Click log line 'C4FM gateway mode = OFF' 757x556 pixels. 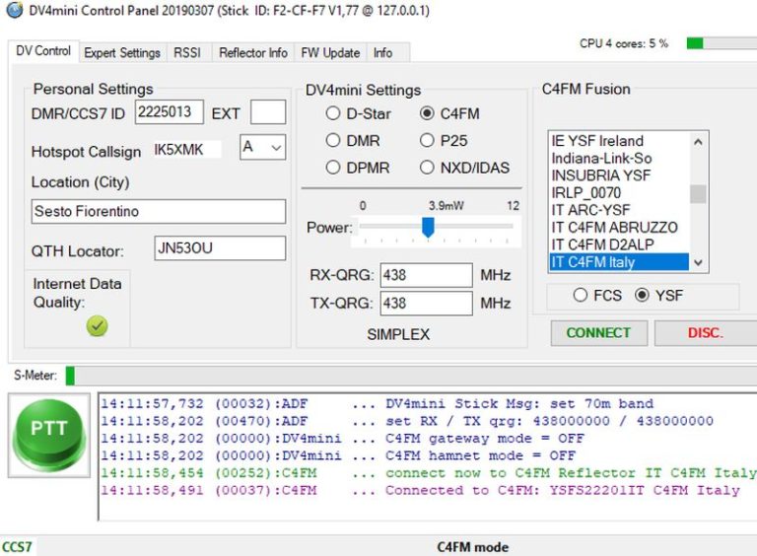pos(342,439)
